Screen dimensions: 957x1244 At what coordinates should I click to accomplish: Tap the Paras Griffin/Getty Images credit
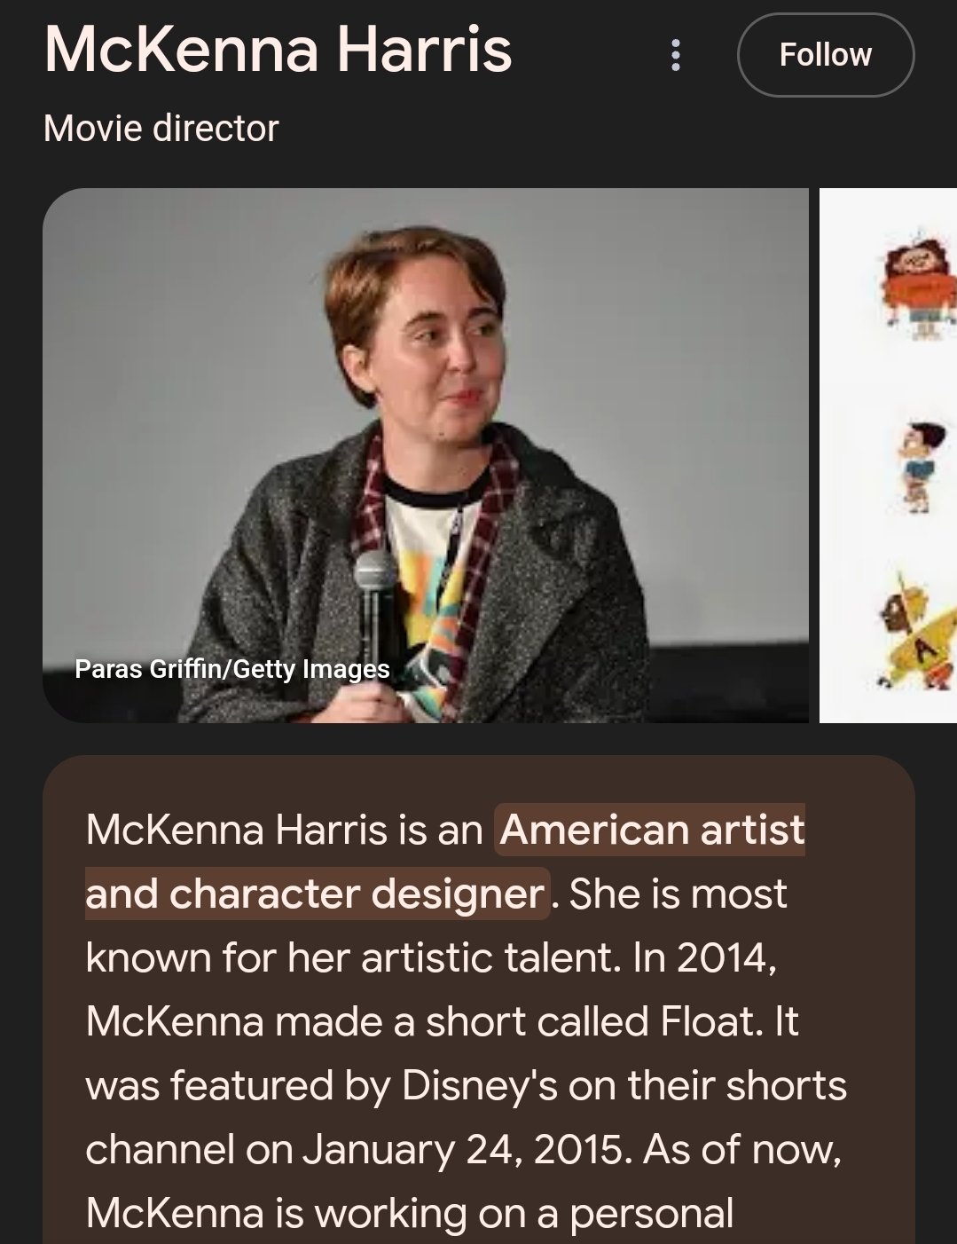pos(232,668)
